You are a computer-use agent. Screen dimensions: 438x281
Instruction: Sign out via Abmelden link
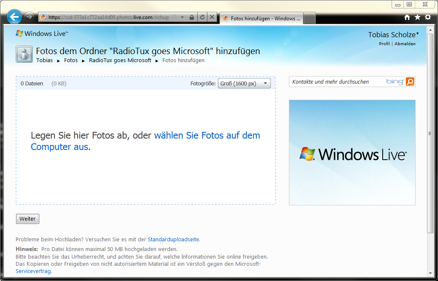(405, 44)
